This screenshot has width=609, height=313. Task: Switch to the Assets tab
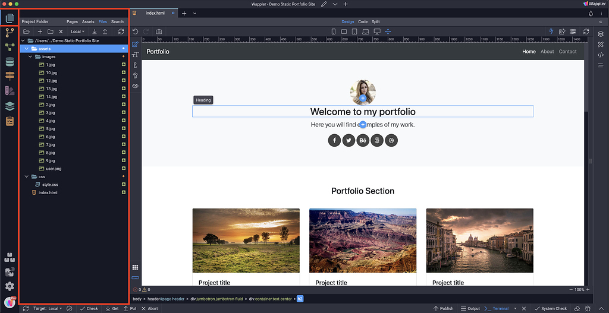click(88, 22)
